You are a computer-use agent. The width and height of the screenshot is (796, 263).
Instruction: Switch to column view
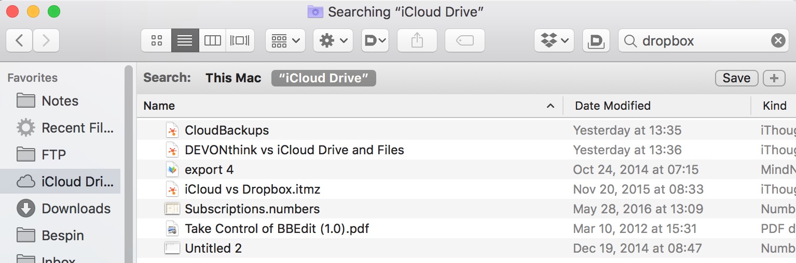pos(212,40)
